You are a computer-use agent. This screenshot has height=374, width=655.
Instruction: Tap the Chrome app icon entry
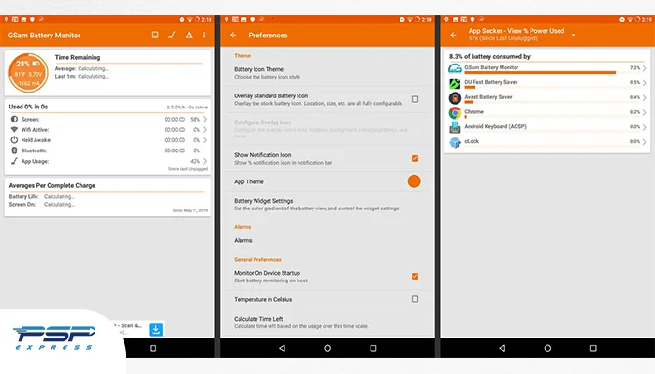coord(455,113)
